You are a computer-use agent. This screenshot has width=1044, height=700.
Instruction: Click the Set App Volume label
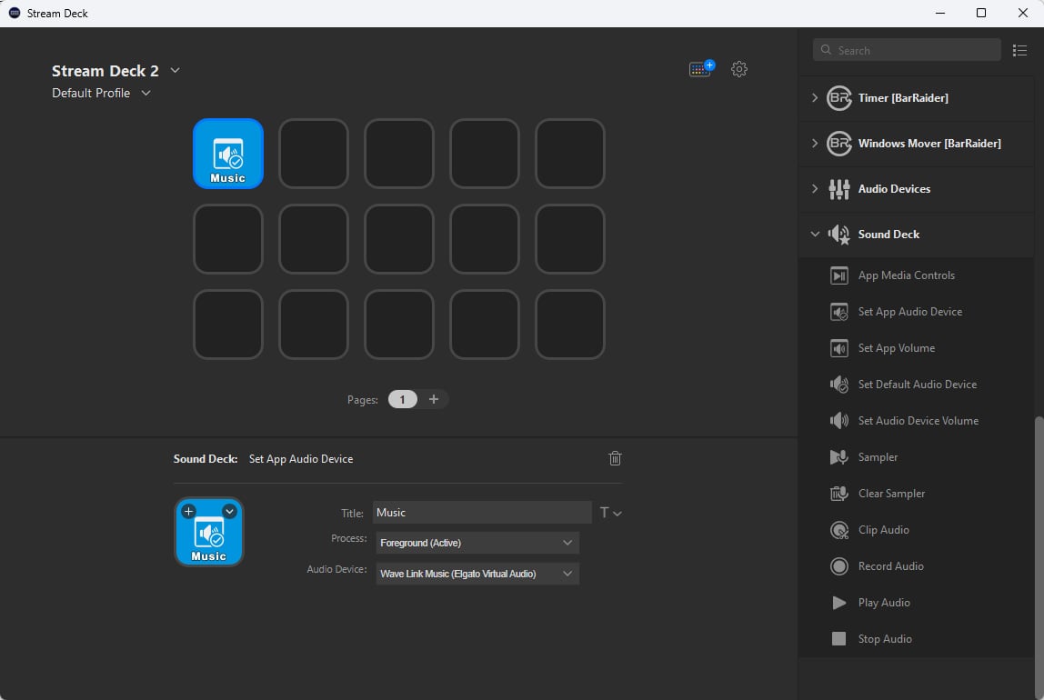pos(896,348)
